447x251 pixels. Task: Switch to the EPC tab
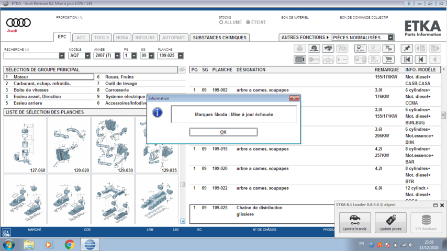(62, 37)
